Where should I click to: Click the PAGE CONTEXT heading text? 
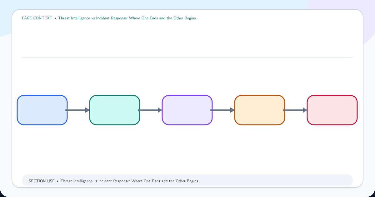click(x=109, y=18)
